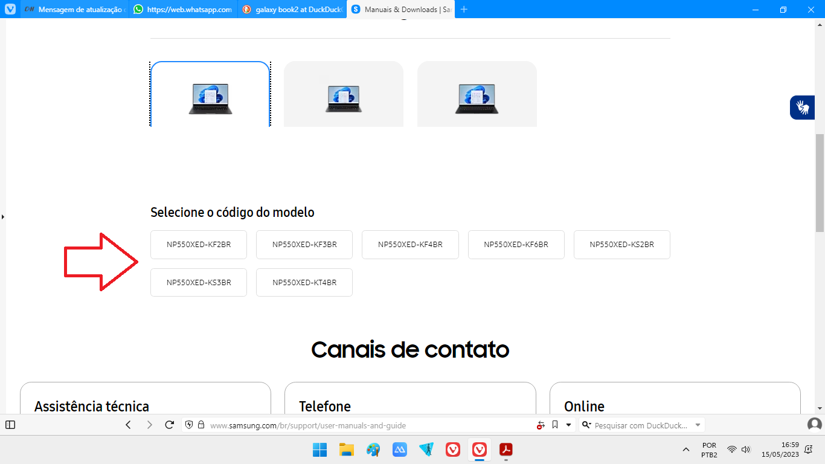This screenshot has height=464, width=825.
Task: Choose model NP550XED-KF4BR
Action: click(410, 245)
